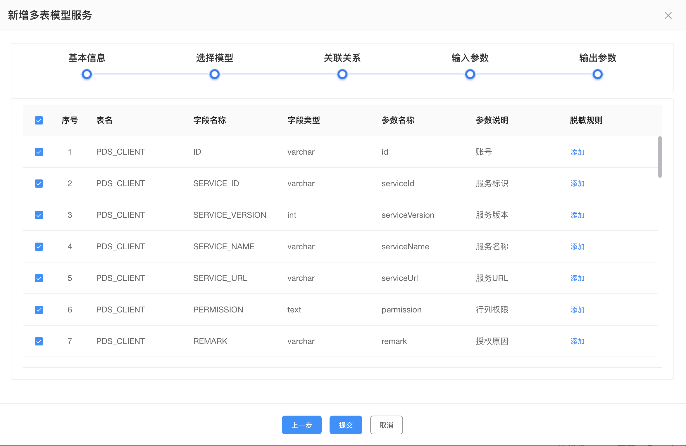Add masking rule for remark row

click(578, 341)
